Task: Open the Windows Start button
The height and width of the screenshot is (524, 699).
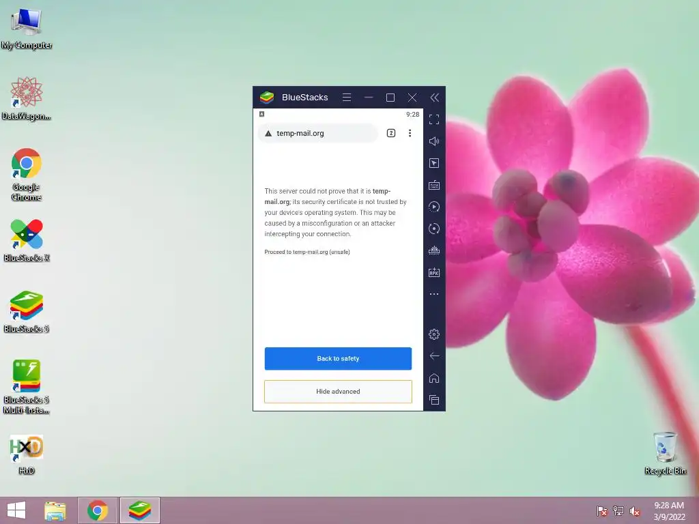Action: coord(16,510)
